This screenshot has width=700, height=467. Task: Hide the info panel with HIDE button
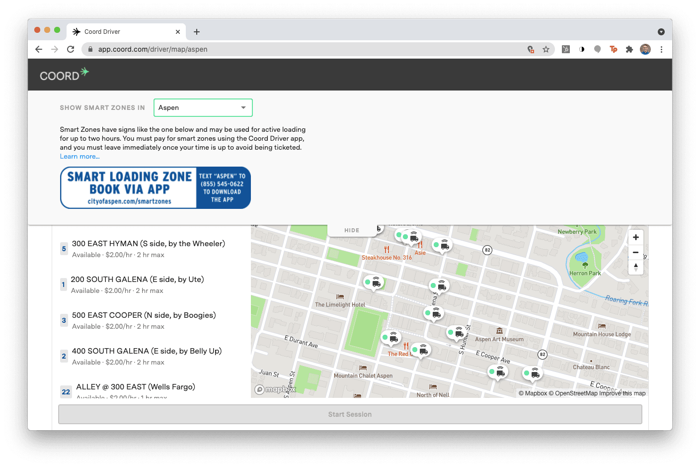(x=352, y=230)
